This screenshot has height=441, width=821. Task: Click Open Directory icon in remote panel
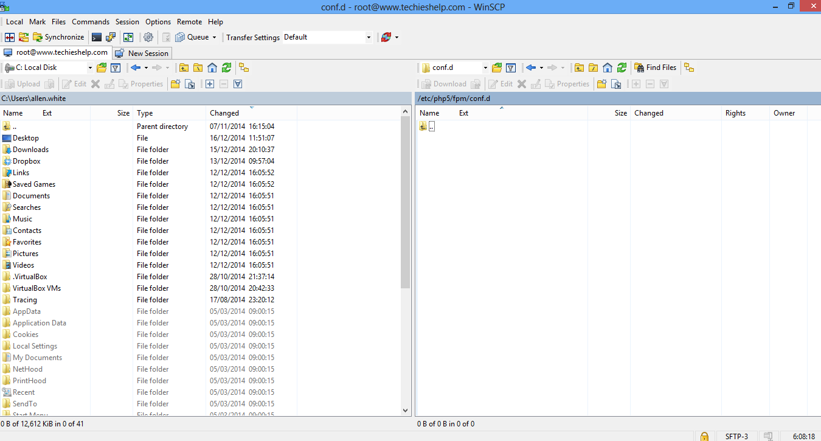pyautogui.click(x=497, y=68)
